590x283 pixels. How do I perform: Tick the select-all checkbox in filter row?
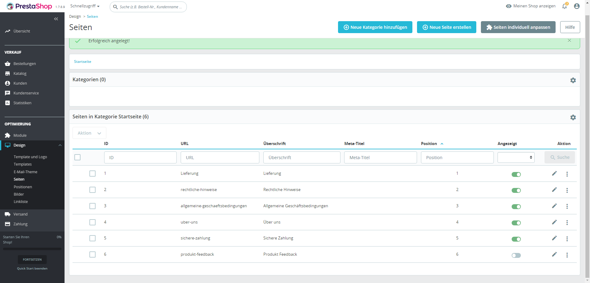(77, 157)
